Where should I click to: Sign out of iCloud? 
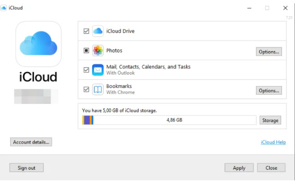coord(27,167)
